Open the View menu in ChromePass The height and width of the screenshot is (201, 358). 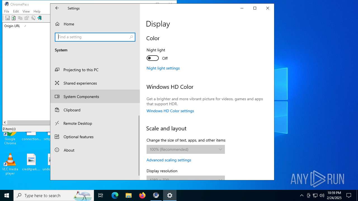click(26, 11)
